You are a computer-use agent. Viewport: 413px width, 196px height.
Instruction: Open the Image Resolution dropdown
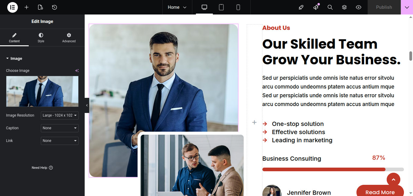click(60, 115)
